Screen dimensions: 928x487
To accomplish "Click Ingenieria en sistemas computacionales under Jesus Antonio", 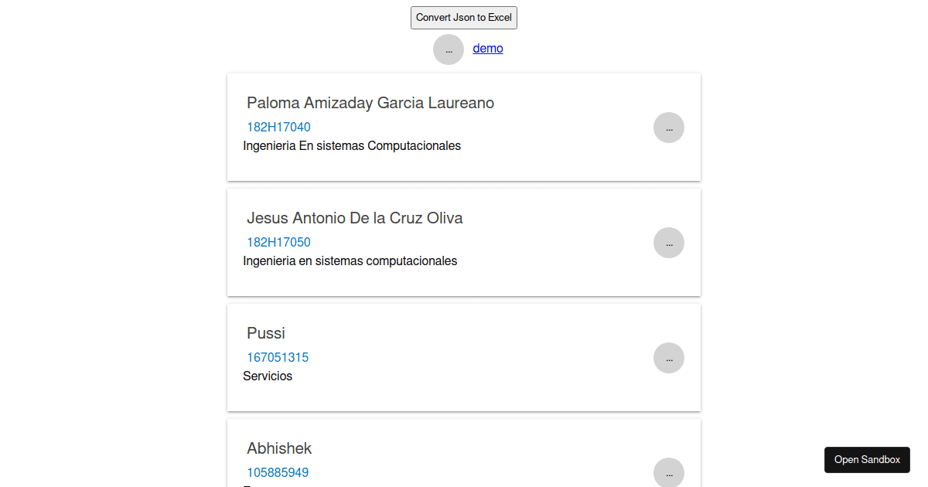I will click(x=350, y=261).
